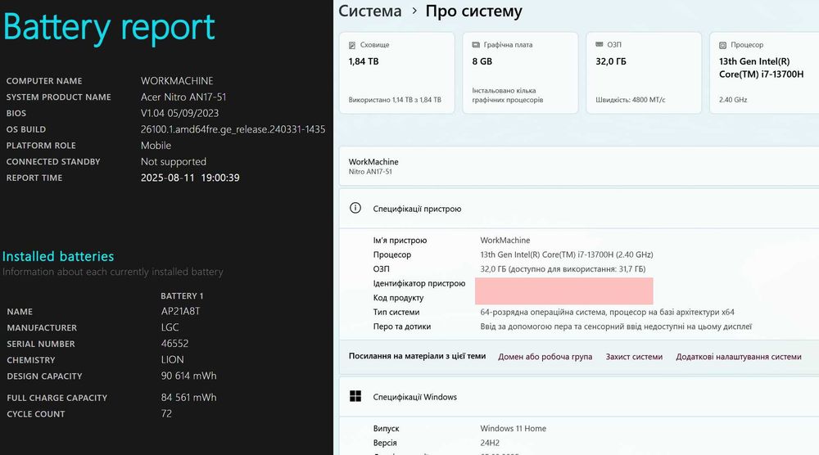Select report time 2025-08-11 19:00:39

click(x=190, y=178)
